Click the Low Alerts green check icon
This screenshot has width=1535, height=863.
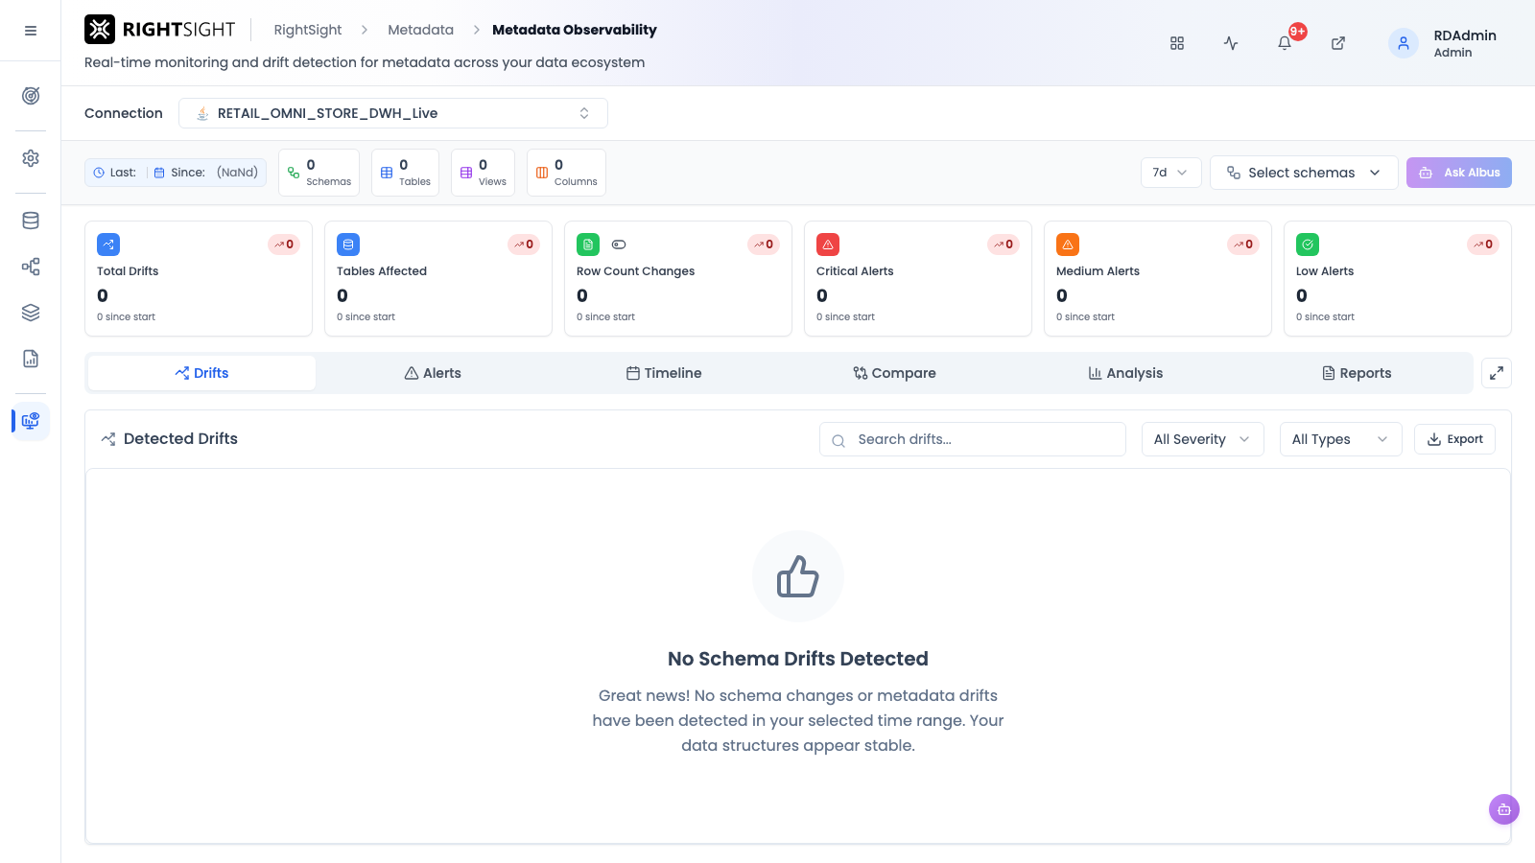coord(1308,245)
